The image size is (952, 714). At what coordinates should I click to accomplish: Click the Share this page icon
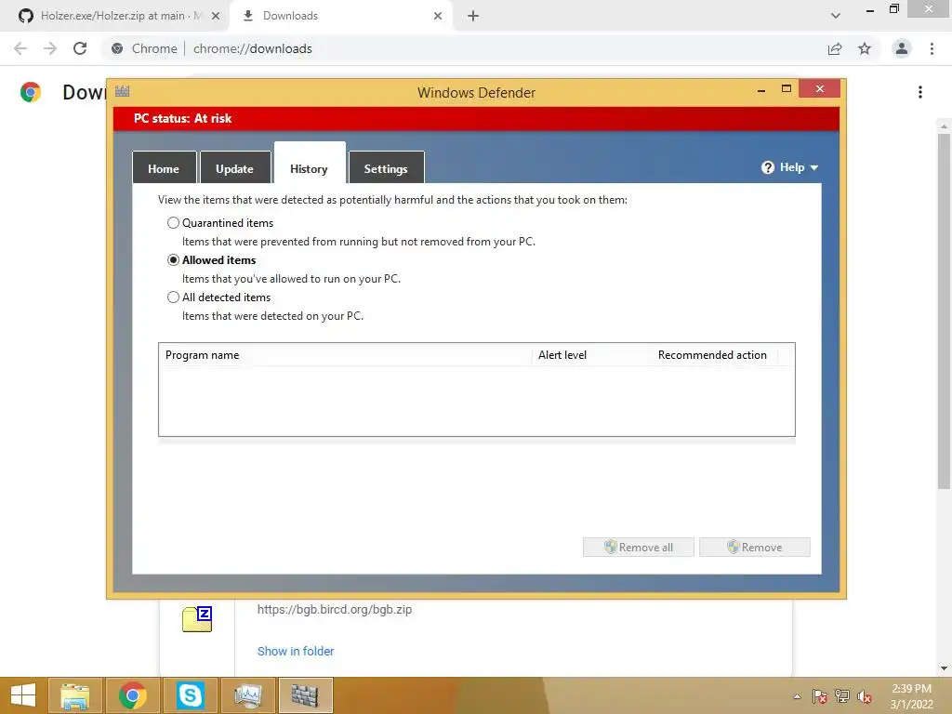835,48
